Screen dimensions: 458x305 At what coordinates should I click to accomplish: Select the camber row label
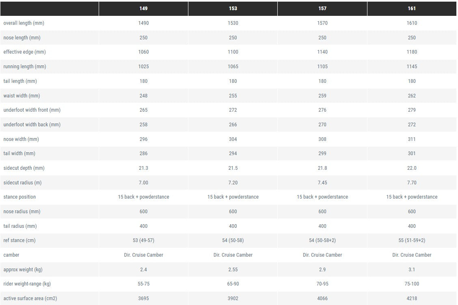pos(11,255)
